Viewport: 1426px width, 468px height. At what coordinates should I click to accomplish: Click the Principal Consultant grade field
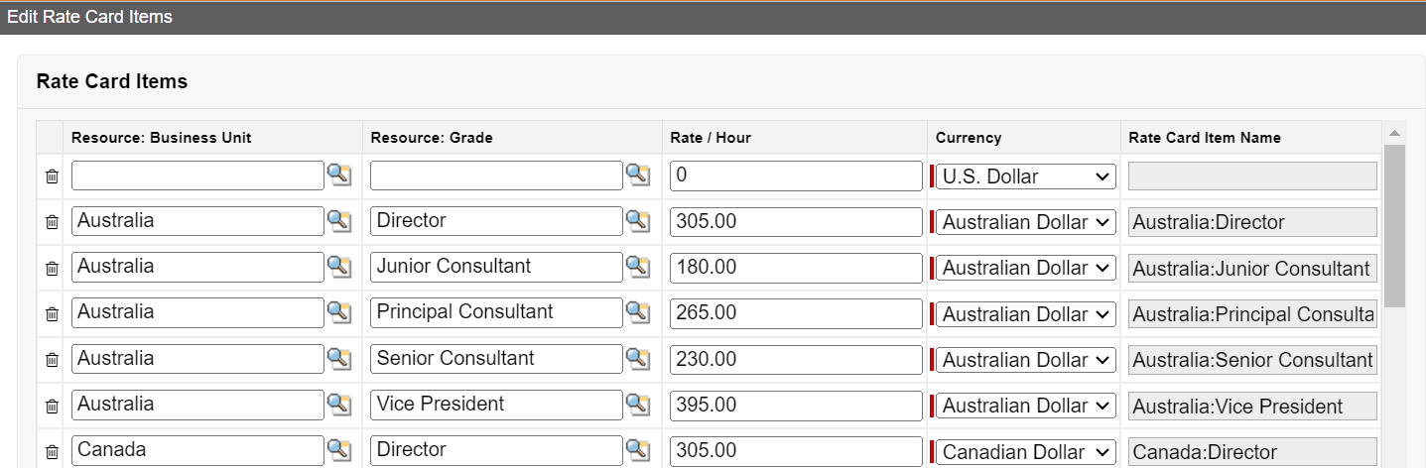pyautogui.click(x=496, y=312)
